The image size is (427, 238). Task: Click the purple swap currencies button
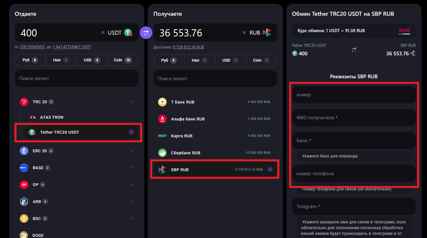point(146,33)
